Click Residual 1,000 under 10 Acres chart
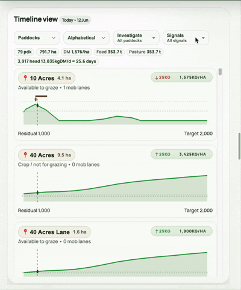Viewport: 241px width, 290px height. pyautogui.click(x=34, y=134)
